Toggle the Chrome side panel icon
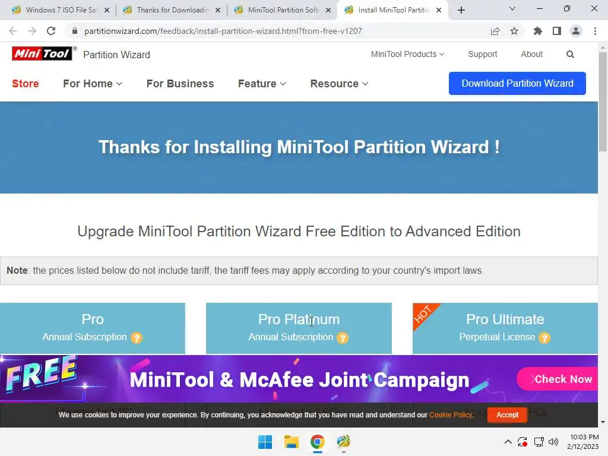 557,31
